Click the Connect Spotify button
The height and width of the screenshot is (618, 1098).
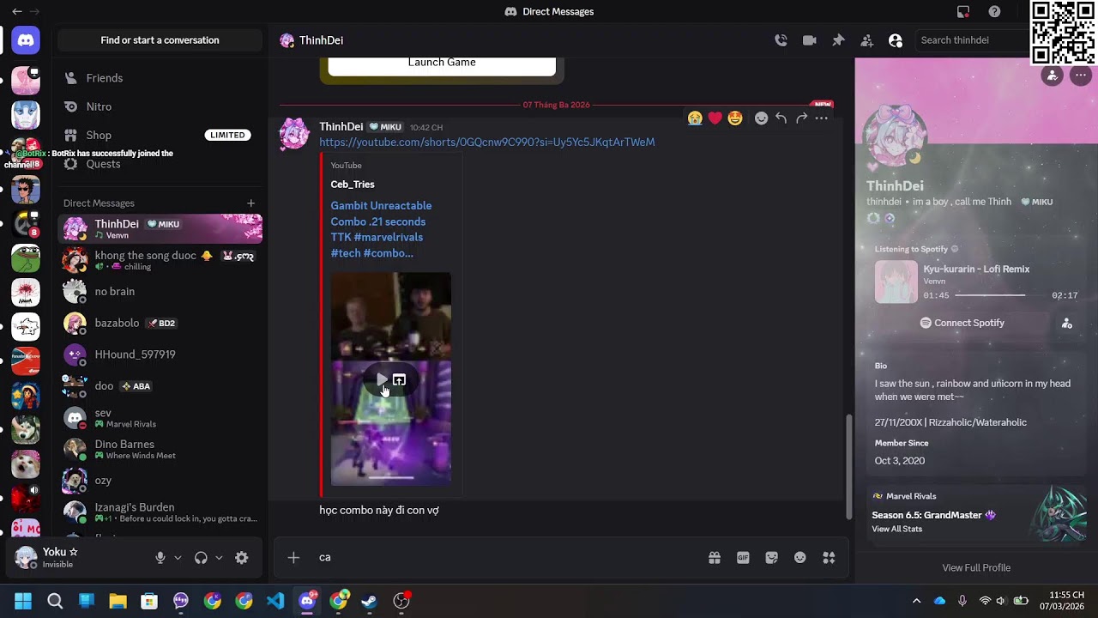point(961,323)
